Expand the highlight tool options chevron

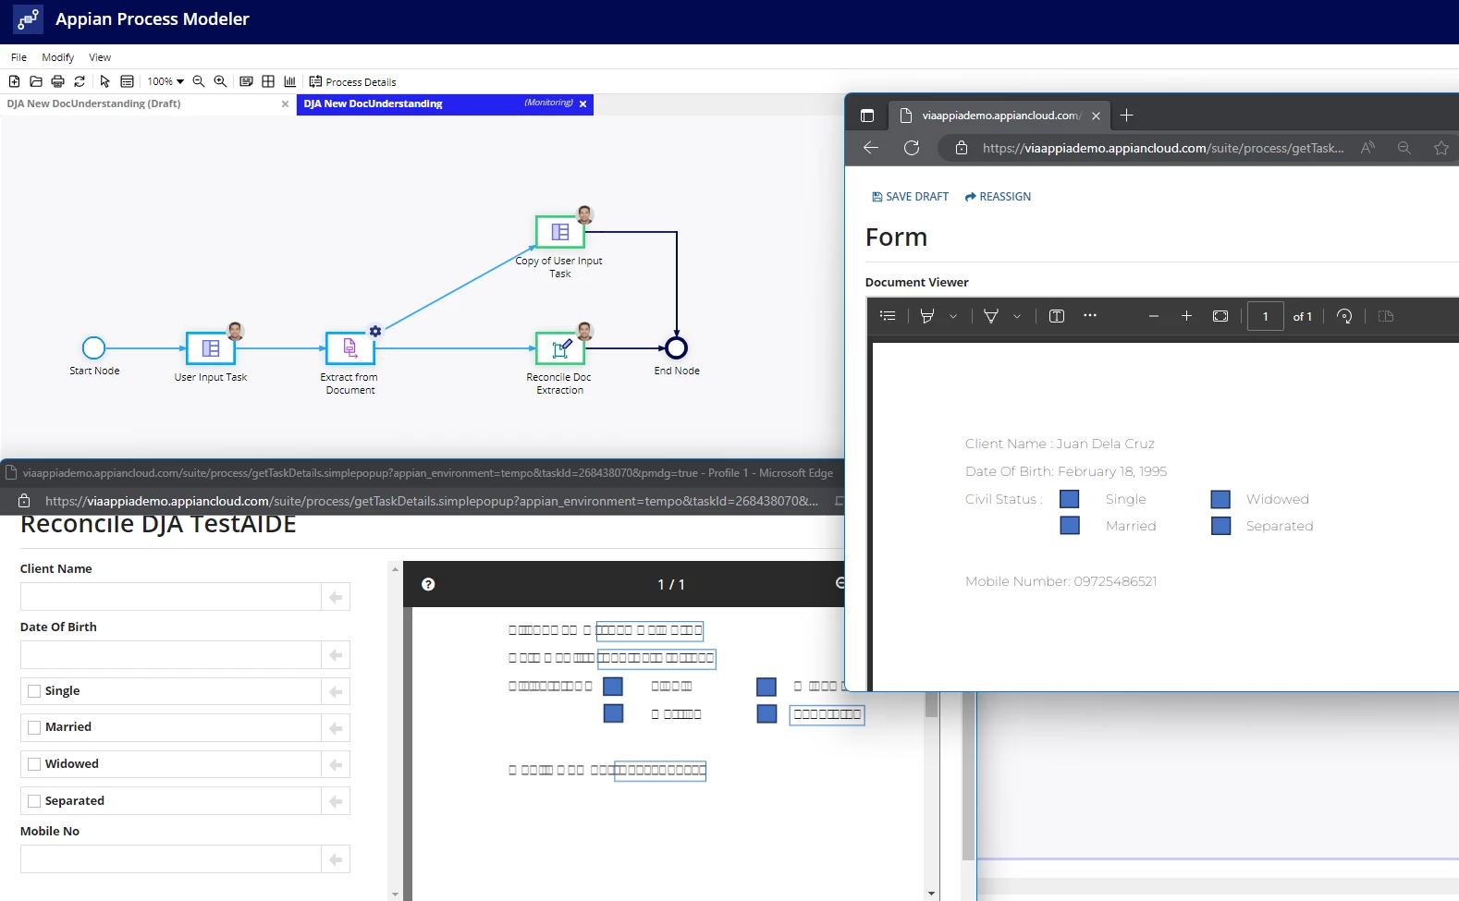(x=953, y=316)
